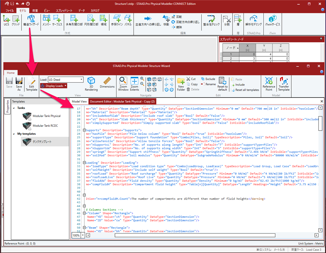
Task: Add a 多角形開口部 polygonal opening
Action: [74, 20]
